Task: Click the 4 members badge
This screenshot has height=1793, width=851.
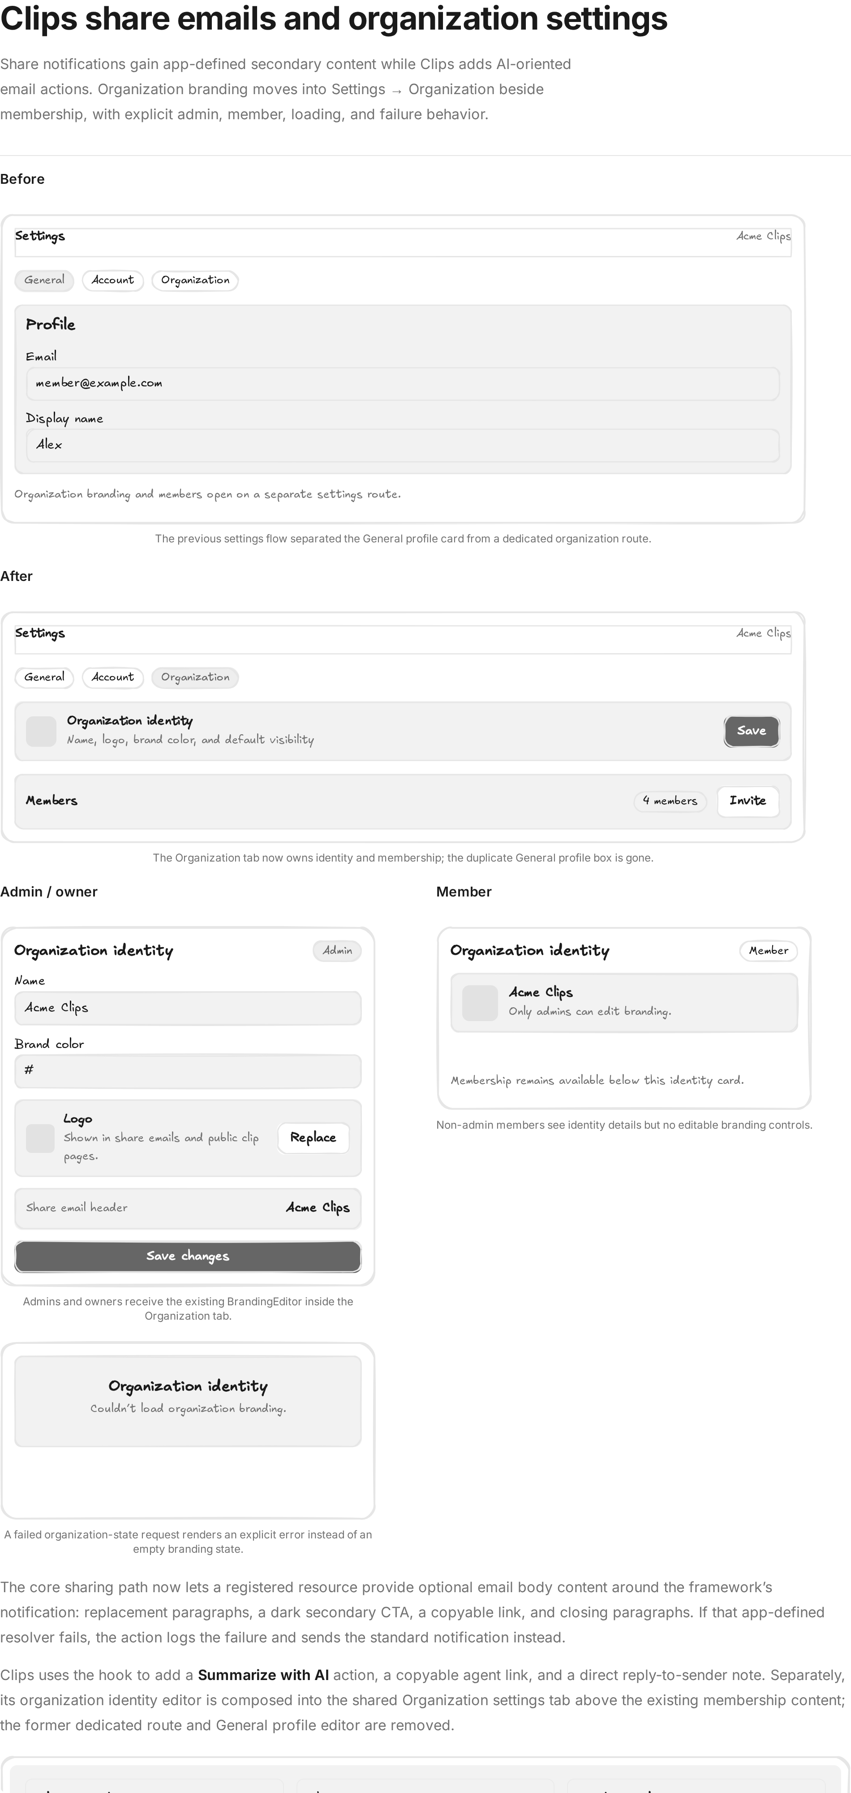Action: pyautogui.click(x=670, y=801)
